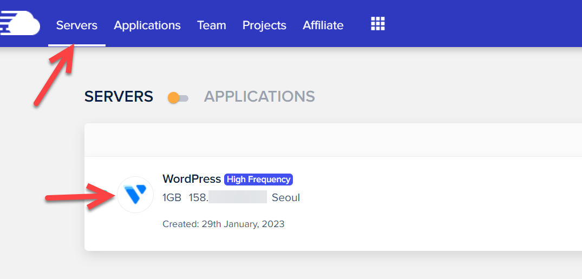Viewport: 582px width, 279px height.
Task: Open the grid apps menu icon
Action: (378, 24)
